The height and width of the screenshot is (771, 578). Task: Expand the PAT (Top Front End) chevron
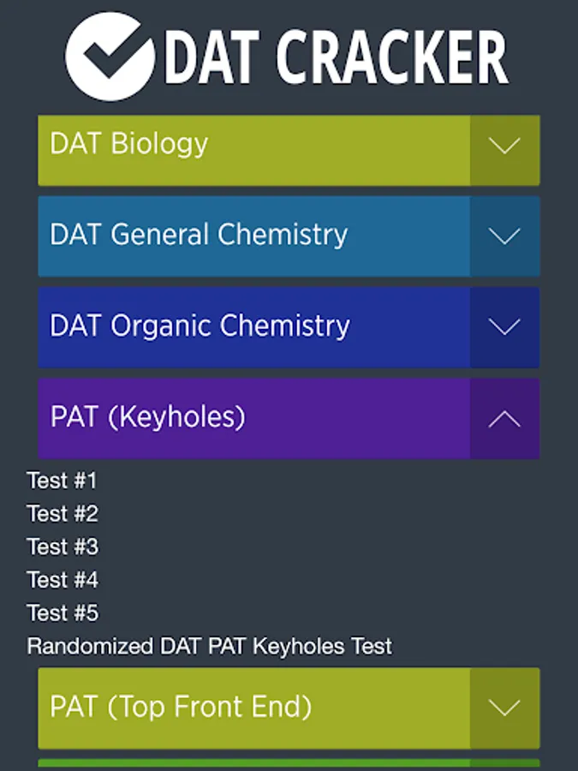pyautogui.click(x=504, y=708)
